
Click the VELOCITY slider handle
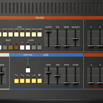[75, 39]
